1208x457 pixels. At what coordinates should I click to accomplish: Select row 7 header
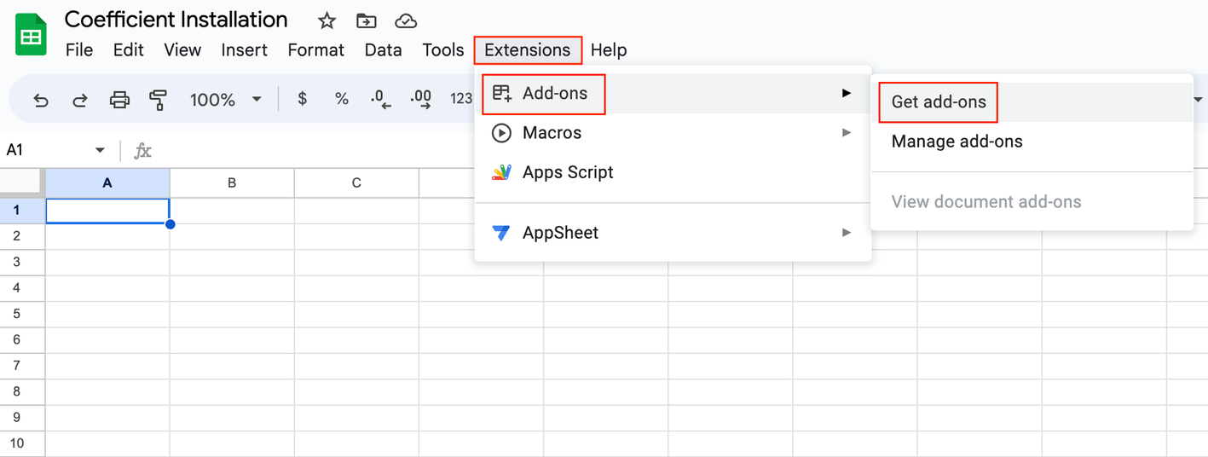(x=22, y=367)
